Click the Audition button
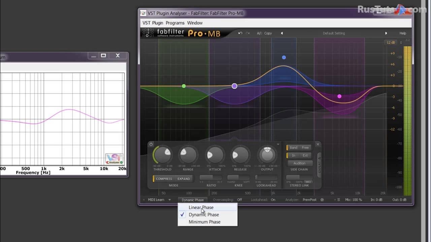Screen dimensions: 431x242 (x=299, y=163)
